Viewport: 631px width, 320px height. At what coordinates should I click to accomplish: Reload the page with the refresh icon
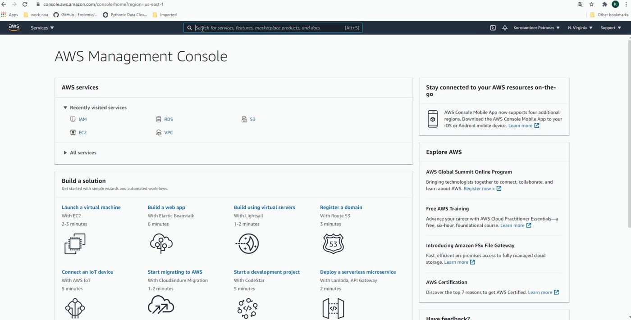pyautogui.click(x=25, y=4)
